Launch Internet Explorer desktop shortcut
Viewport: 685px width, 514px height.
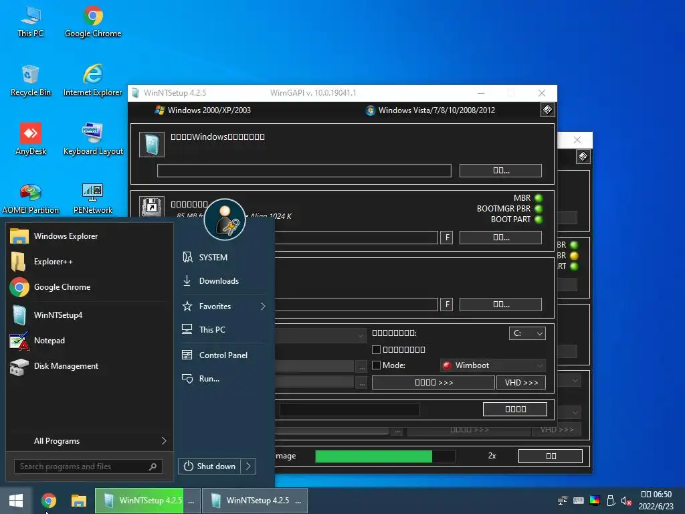tap(92, 81)
